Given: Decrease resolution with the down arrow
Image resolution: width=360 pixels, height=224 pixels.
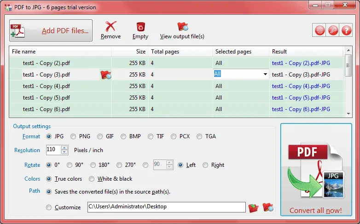Looking at the screenshot, I should coord(64,152).
